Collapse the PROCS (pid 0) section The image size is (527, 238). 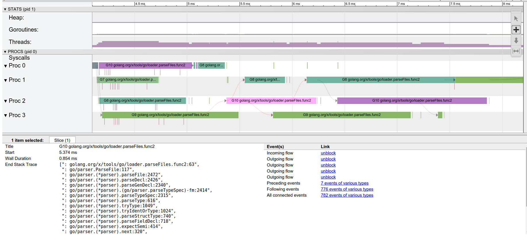point(5,52)
